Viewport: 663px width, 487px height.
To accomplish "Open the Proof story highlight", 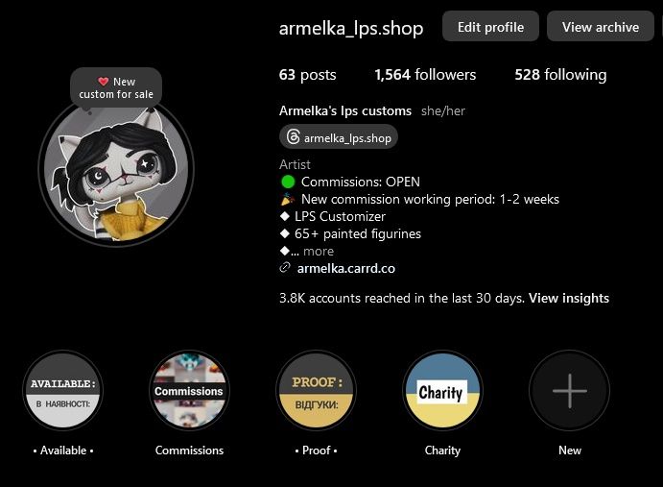I will pos(316,390).
